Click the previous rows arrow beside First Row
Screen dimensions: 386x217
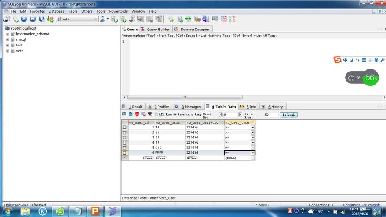tap(221, 115)
